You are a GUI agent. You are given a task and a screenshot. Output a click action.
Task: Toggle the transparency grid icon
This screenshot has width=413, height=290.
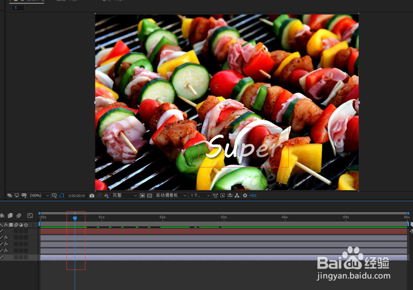[x=150, y=195]
